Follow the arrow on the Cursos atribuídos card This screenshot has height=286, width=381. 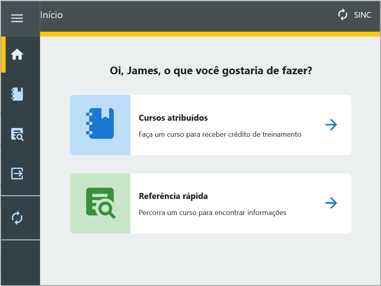tap(331, 125)
